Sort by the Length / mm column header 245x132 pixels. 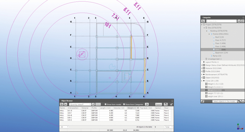[x=106, y=108]
